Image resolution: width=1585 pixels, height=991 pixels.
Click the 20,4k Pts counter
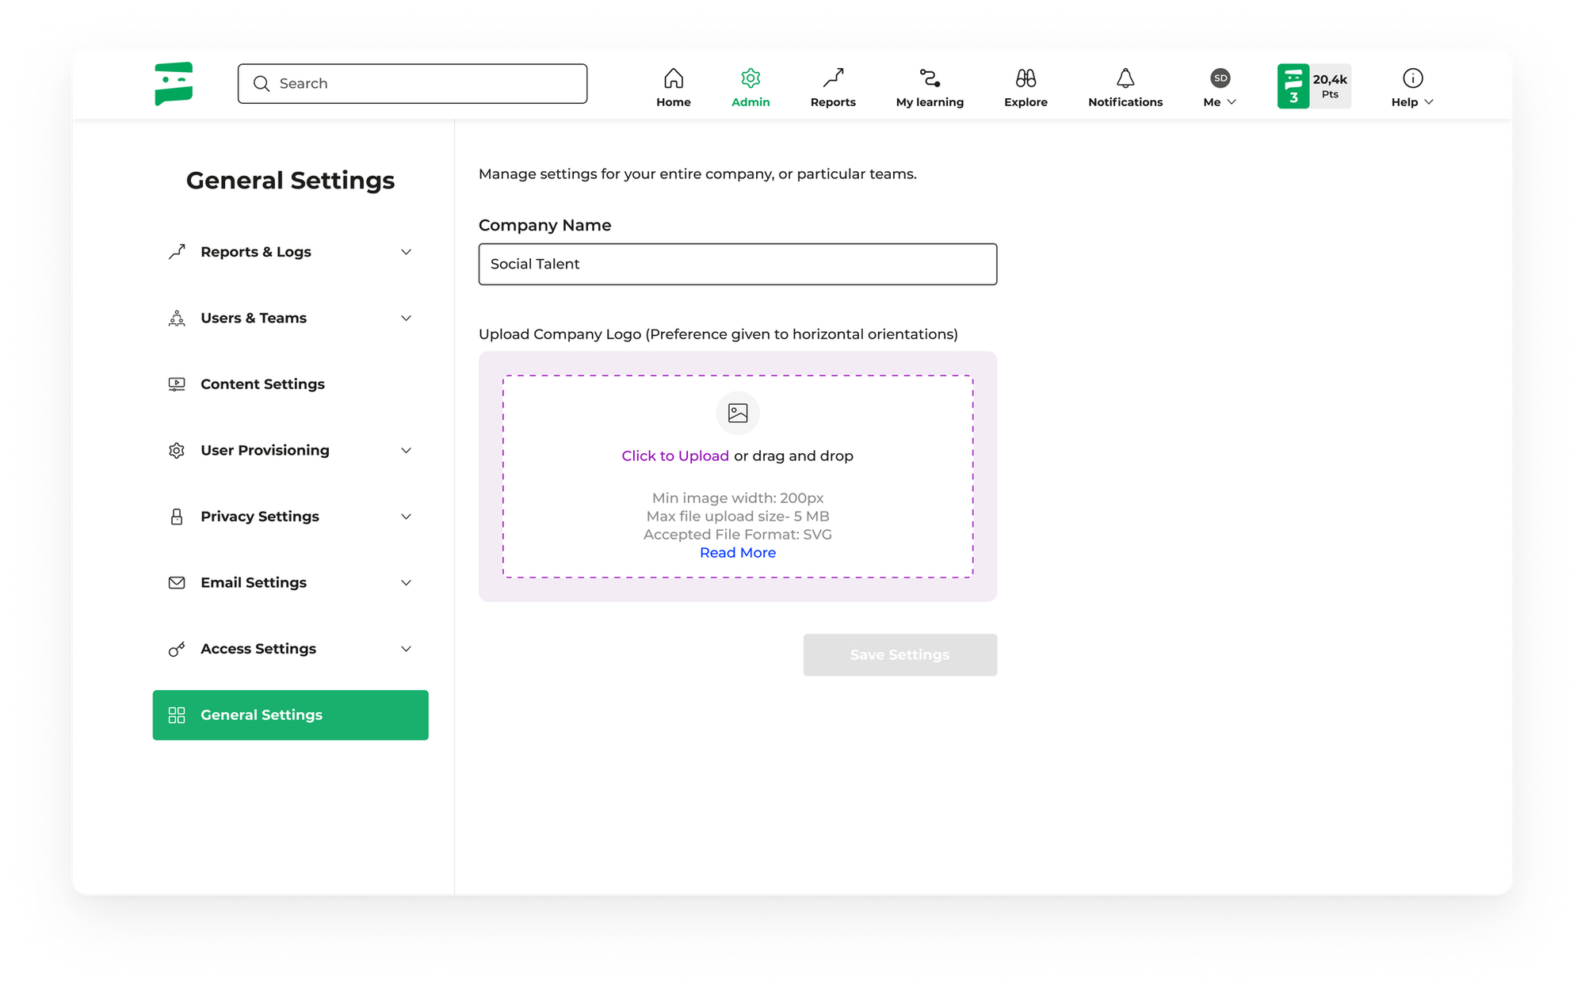(x=1330, y=86)
